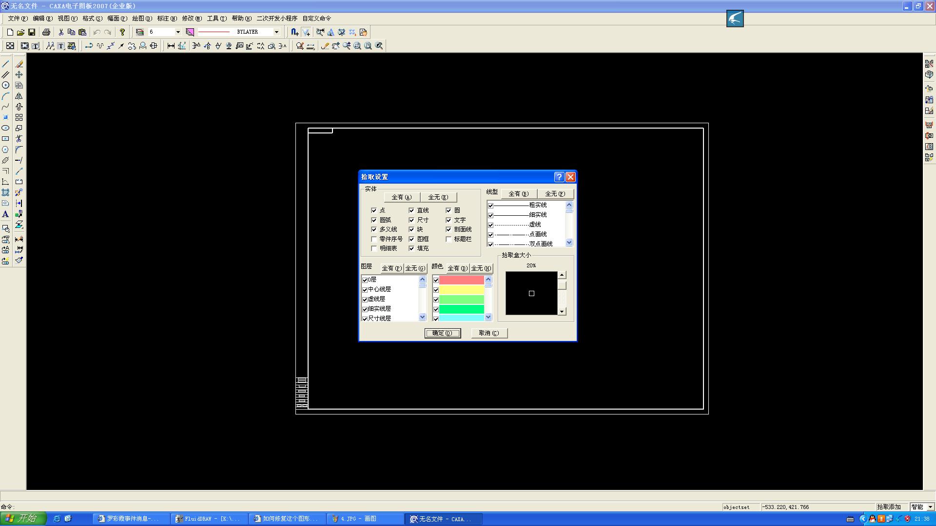Open help with the question mark toolbar icon
Screen dimensions: 936x526
coord(122,32)
